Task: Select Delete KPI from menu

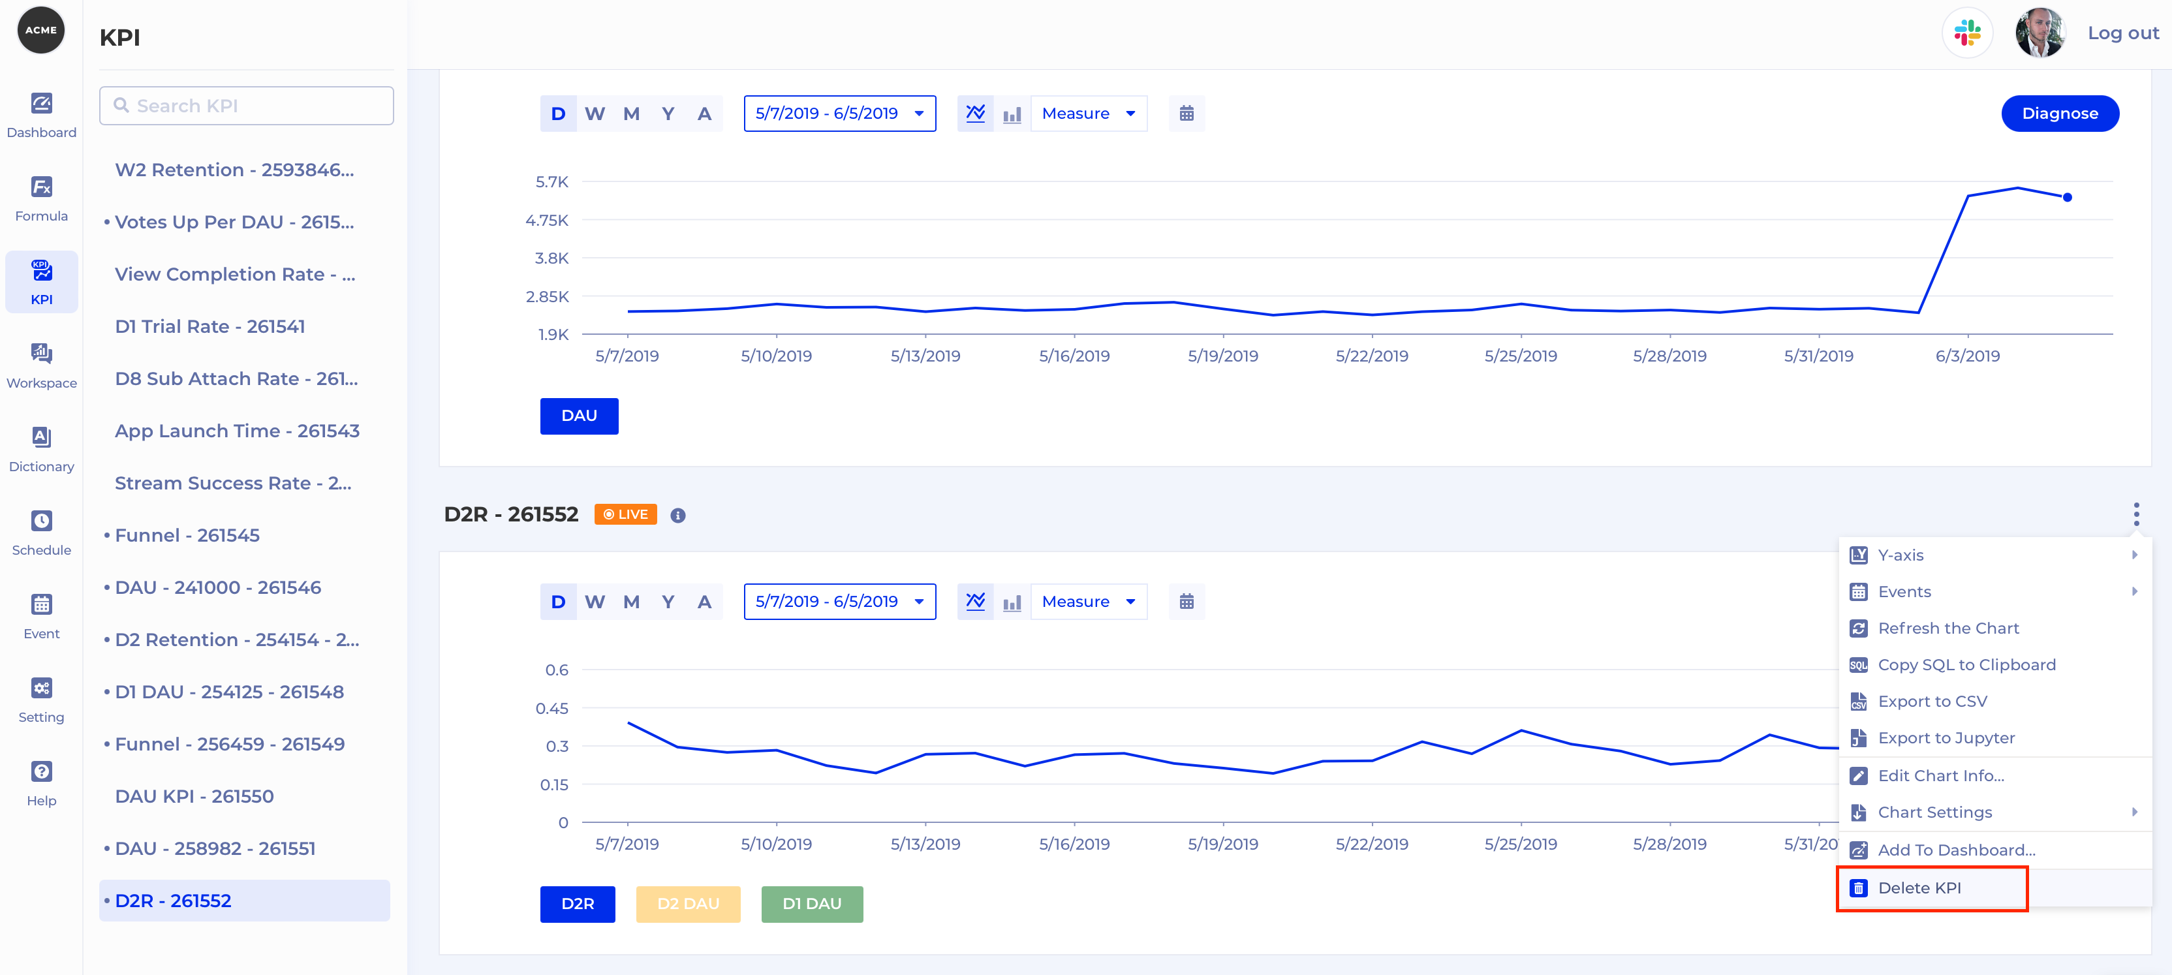Action: click(x=1919, y=888)
